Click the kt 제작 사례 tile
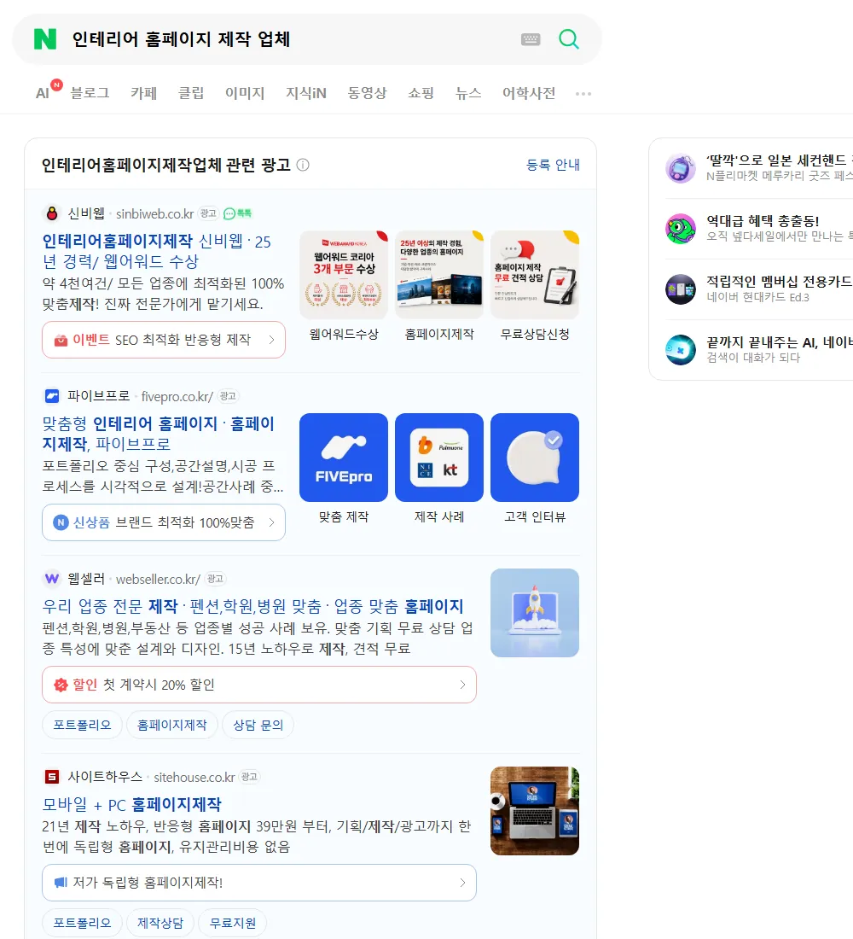 coord(439,458)
